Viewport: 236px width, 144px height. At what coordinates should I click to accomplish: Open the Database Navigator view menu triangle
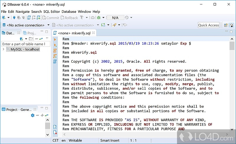tap(47, 38)
